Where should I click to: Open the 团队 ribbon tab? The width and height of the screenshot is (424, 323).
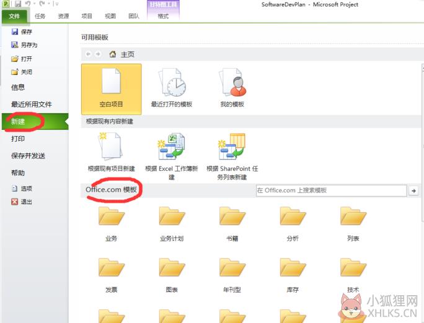pos(133,16)
